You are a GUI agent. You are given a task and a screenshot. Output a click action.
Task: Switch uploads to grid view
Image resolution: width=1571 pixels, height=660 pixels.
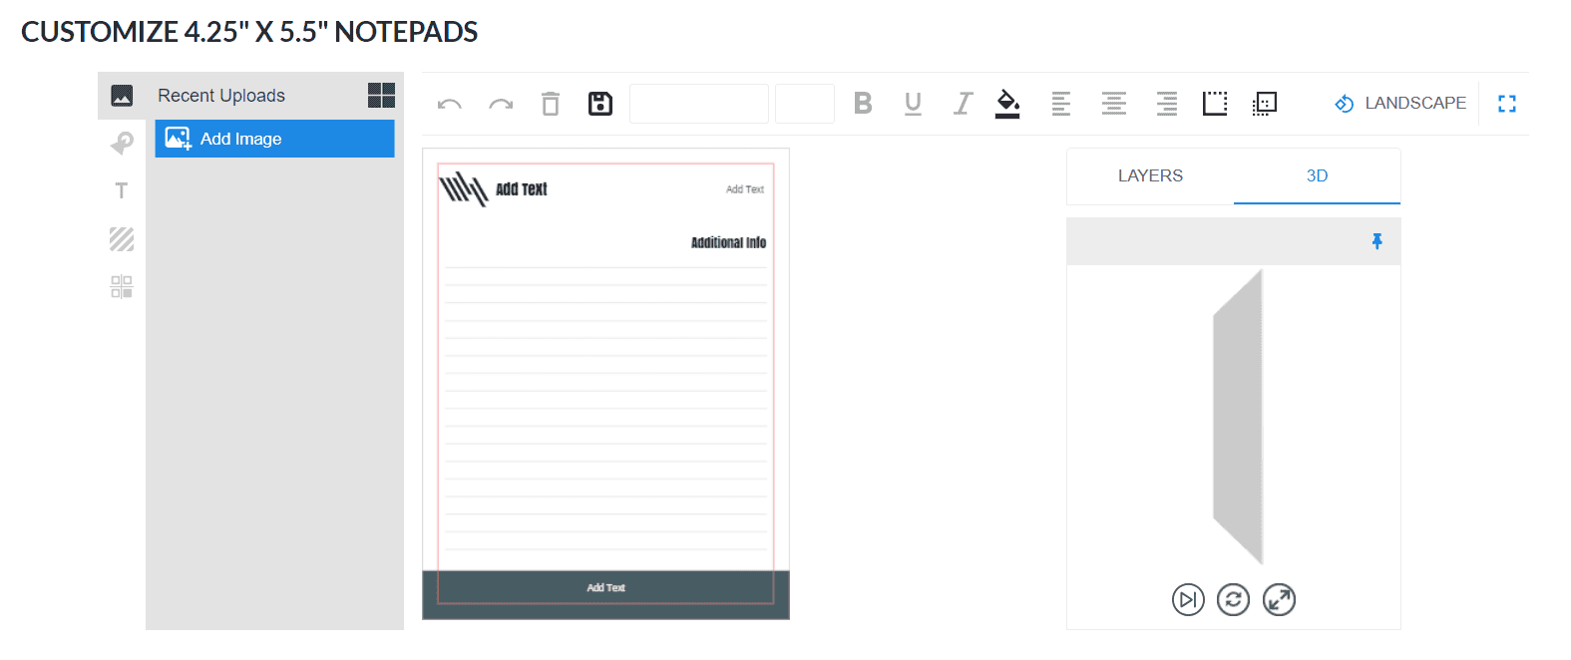[381, 96]
